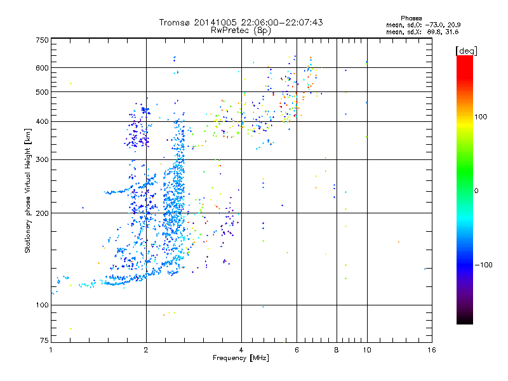Click the y-axis tick label '300'
Viewport: 508px width, 381px height.
42,160
